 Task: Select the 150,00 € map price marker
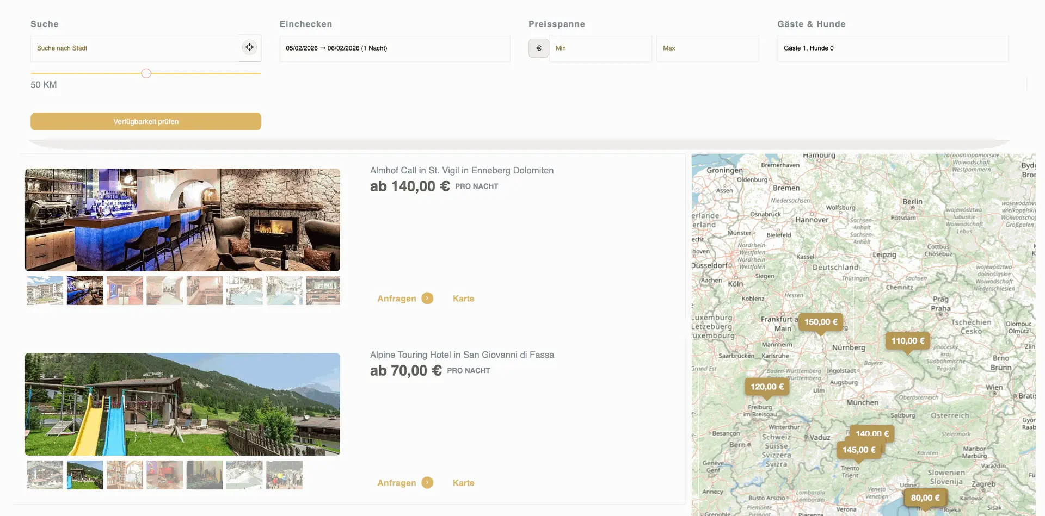(x=820, y=322)
